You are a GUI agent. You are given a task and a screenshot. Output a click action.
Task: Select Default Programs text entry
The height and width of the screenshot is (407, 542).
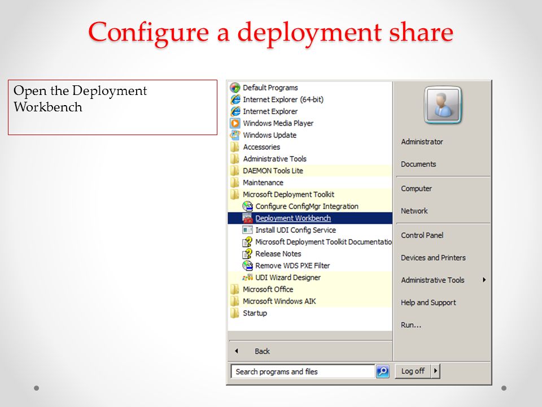tap(270, 88)
